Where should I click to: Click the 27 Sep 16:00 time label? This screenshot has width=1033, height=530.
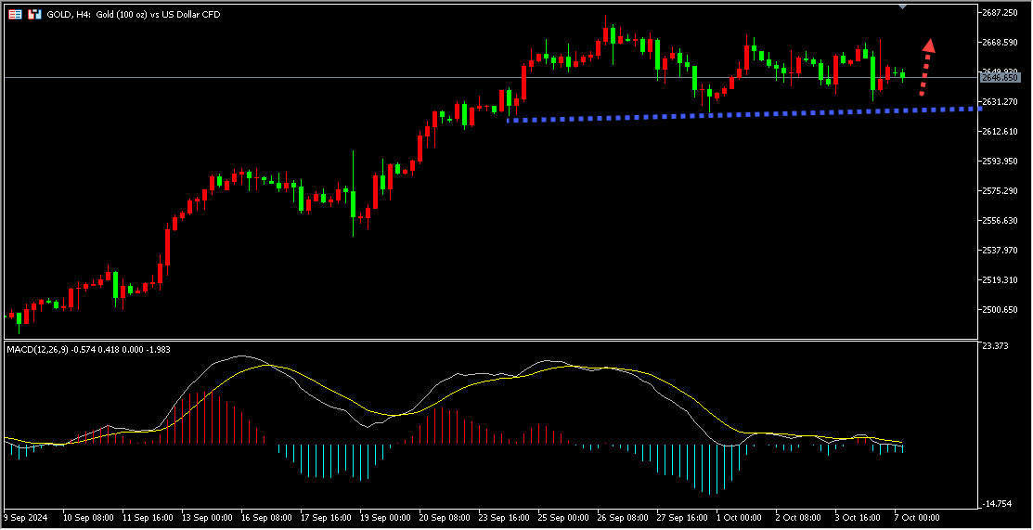pos(682,518)
